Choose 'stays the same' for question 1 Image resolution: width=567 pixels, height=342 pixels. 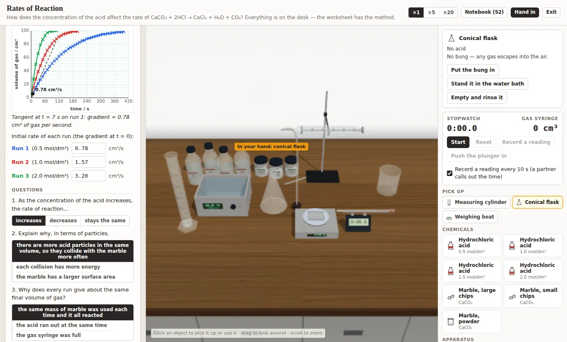[x=105, y=221]
